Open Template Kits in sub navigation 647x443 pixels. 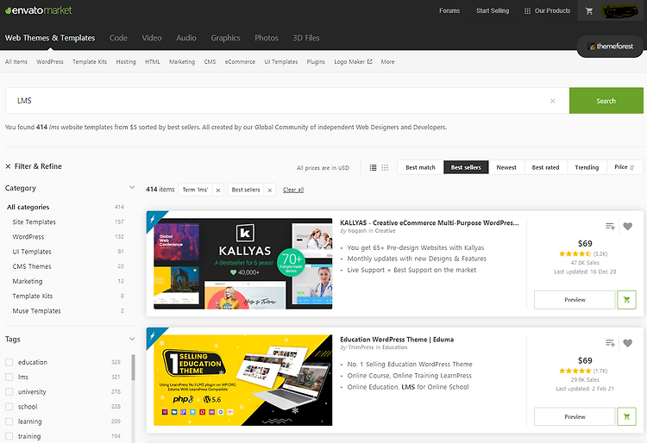90,62
